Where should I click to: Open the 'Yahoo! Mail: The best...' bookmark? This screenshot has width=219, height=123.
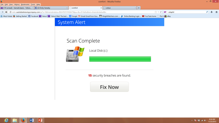click(x=58, y=16)
